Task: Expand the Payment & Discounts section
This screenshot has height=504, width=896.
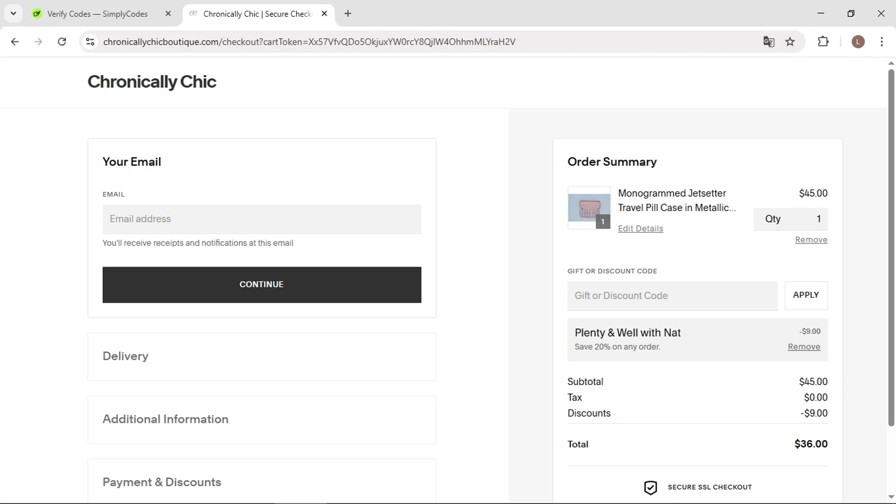Action: point(262,482)
